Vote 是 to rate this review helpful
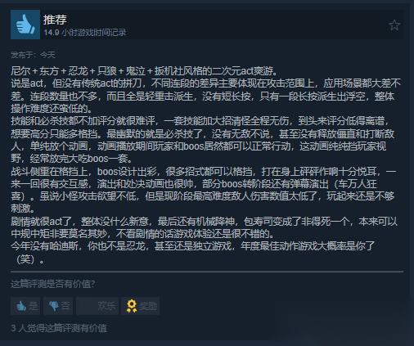Viewport: 414px width, 346px height. coord(25,306)
